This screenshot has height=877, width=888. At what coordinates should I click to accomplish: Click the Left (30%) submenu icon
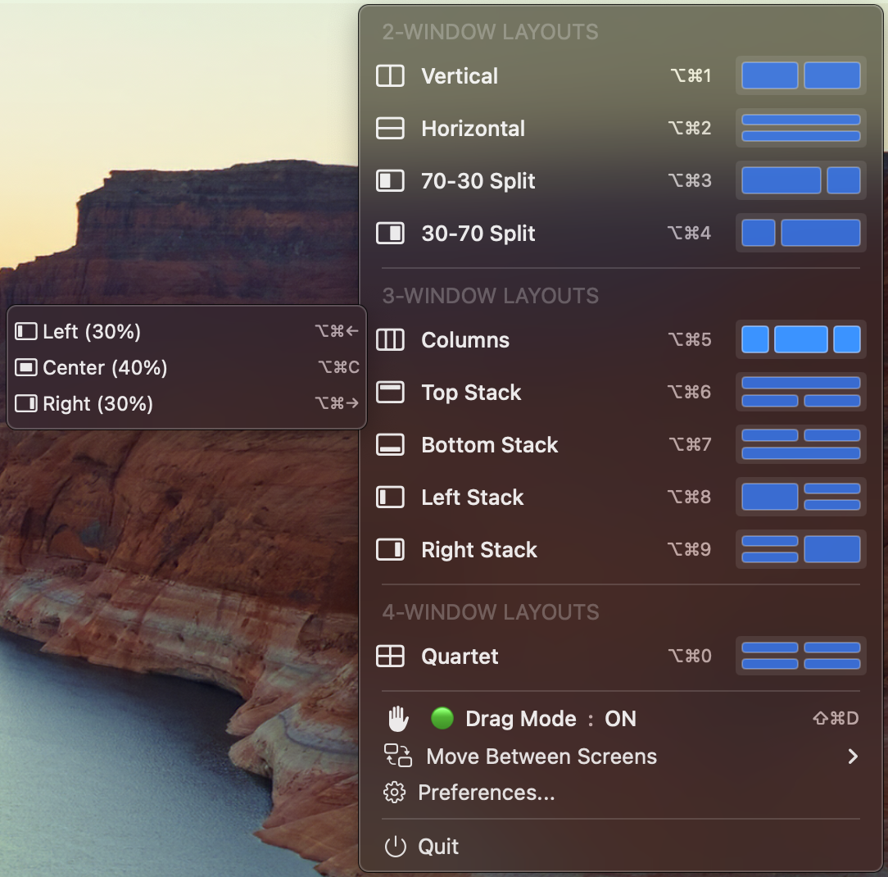26,331
